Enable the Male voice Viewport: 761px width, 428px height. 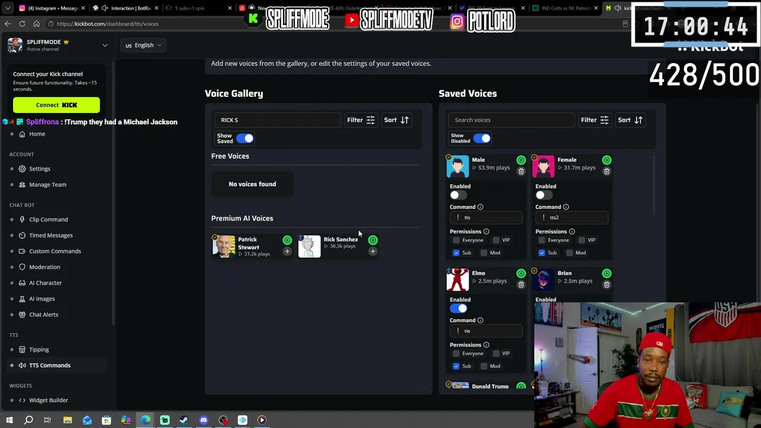458,195
